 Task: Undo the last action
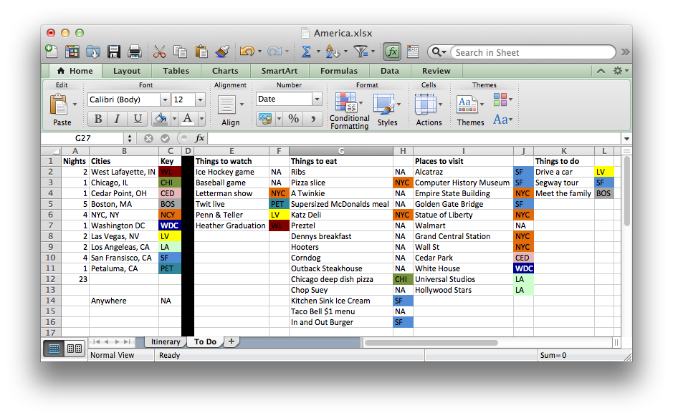pyautogui.click(x=247, y=52)
